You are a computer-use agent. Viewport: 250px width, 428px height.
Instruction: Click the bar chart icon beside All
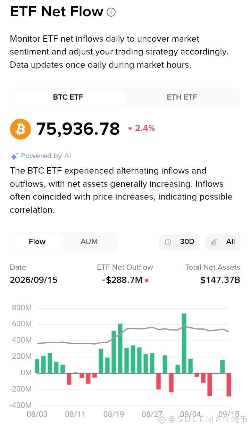214,242
